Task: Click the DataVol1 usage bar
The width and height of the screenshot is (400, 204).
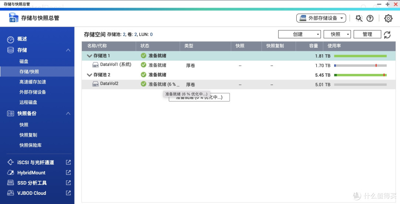Action: [x=360, y=65]
